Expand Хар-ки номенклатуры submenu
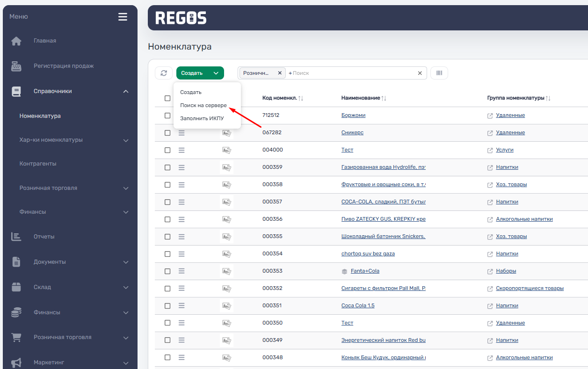 coord(125,140)
